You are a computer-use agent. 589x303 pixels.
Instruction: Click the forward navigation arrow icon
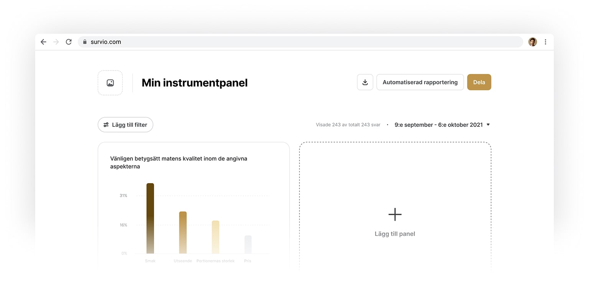[56, 42]
